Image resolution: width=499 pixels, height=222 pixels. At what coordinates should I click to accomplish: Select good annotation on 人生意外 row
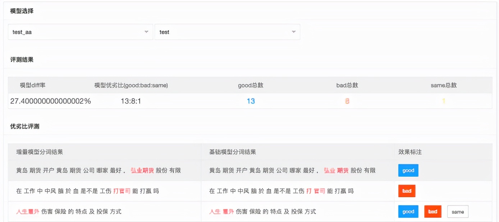[x=408, y=212]
